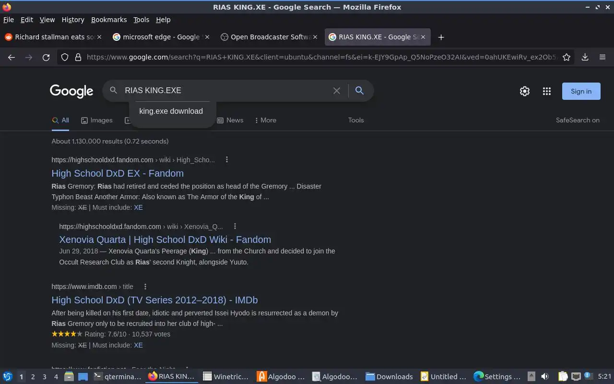Open the View menu
Image resolution: width=614 pixels, height=384 pixels.
tap(47, 20)
